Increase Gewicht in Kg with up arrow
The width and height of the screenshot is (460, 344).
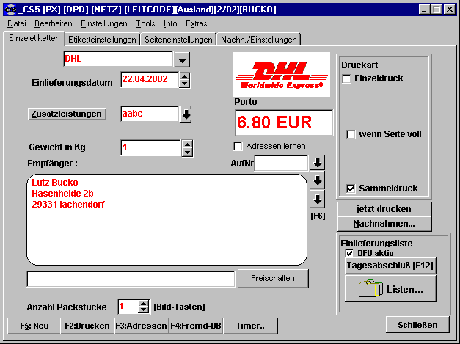[x=187, y=144]
